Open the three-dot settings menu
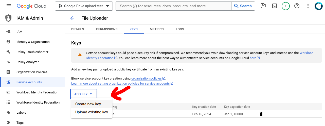 point(308,6)
